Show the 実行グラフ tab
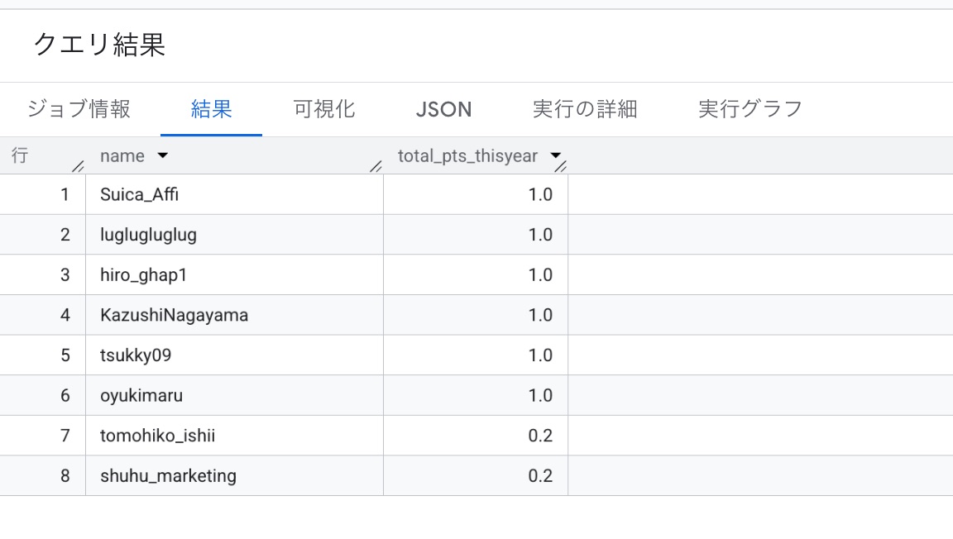 pyautogui.click(x=749, y=109)
